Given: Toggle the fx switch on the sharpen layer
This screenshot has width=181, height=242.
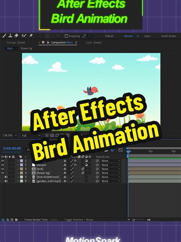Looking at the screenshot, I should coord(75,165).
